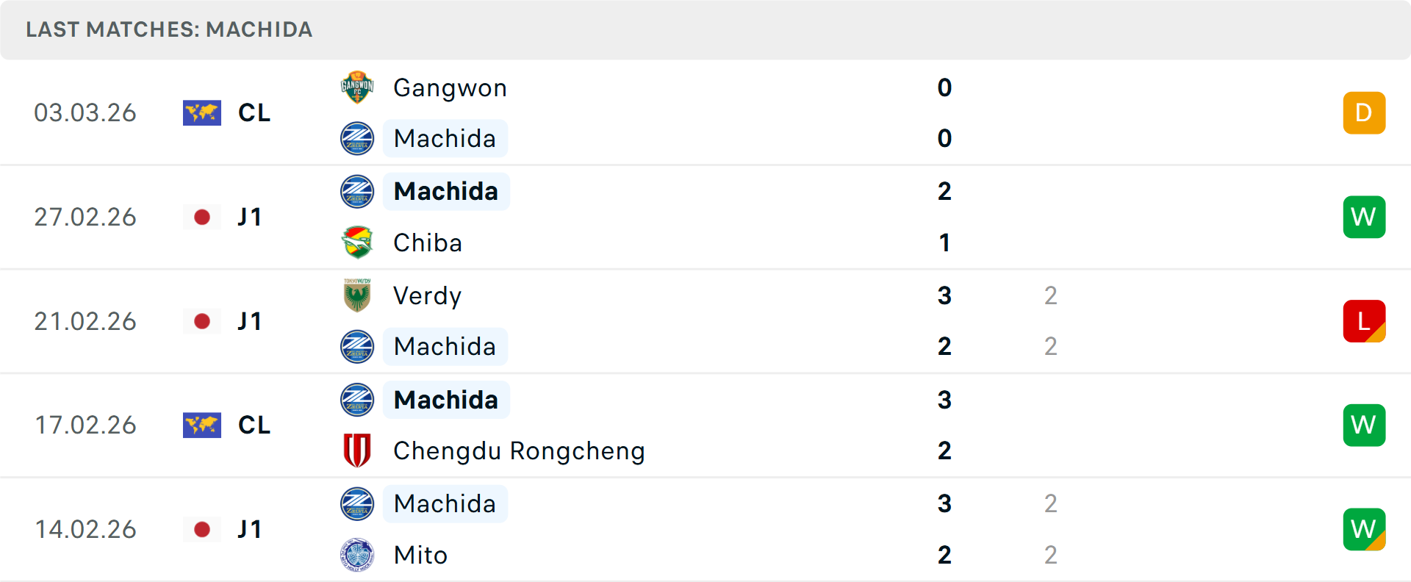
Task: Select the Tokyo Verdy club logo
Action: point(357,295)
